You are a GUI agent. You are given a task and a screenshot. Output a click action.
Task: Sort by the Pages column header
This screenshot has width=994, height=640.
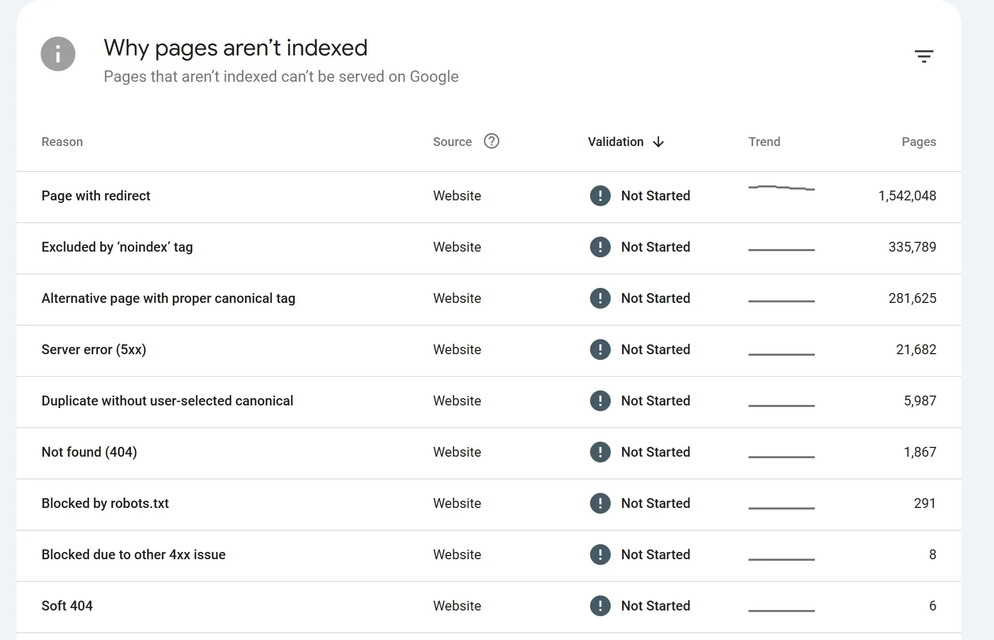click(x=919, y=142)
